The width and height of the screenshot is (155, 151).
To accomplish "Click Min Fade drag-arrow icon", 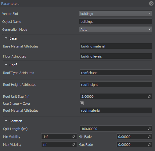I will [149, 137].
